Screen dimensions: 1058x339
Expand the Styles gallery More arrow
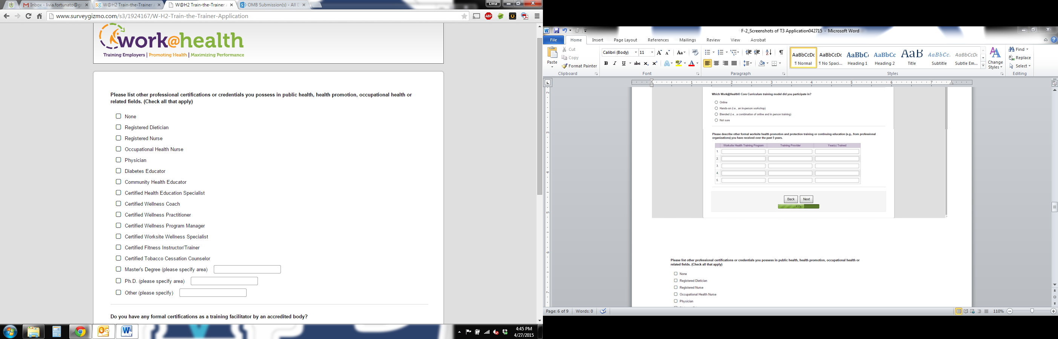click(x=983, y=66)
